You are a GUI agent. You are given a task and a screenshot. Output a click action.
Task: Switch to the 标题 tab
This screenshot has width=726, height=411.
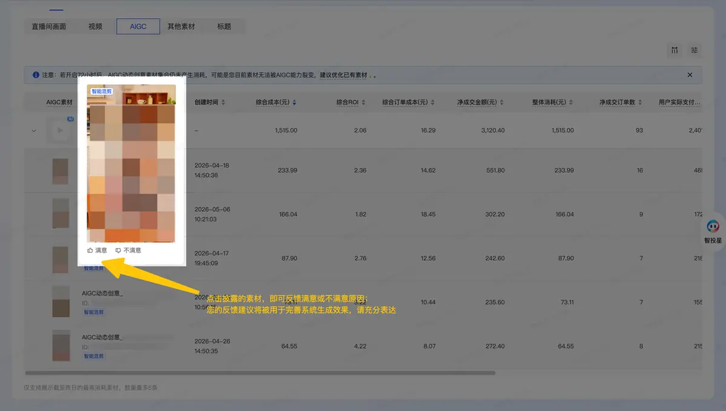(224, 27)
